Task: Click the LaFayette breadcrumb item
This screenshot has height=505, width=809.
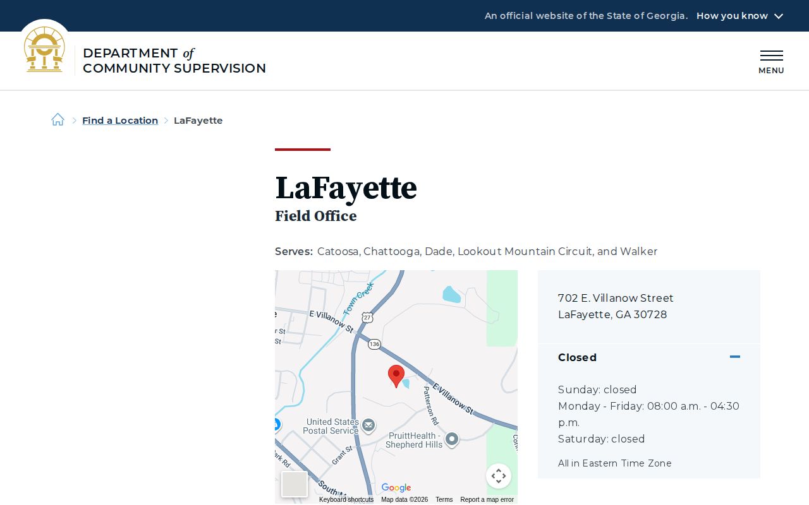Action: (x=198, y=121)
